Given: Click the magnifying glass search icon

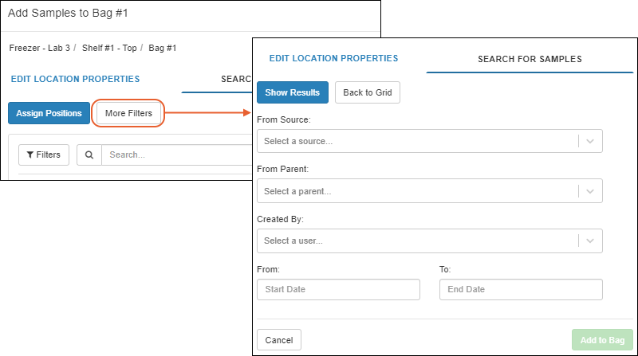Looking at the screenshot, I should coord(89,155).
